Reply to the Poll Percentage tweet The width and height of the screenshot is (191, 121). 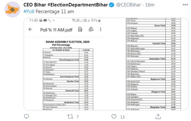coord(27,116)
